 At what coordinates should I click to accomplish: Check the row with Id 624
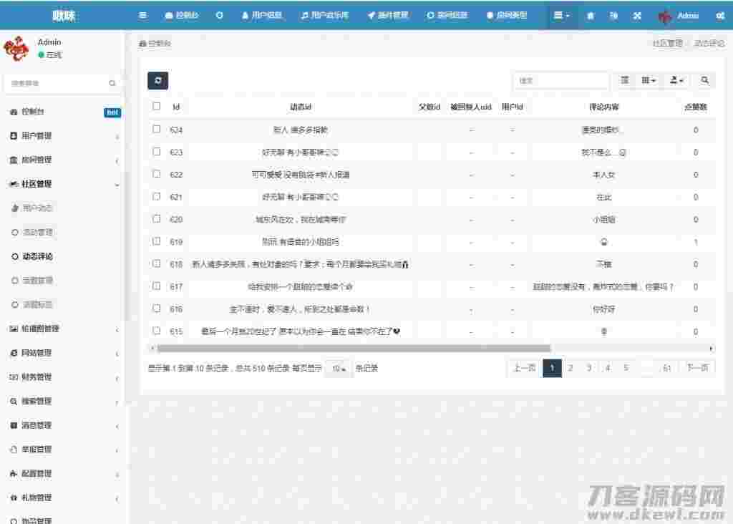point(157,129)
